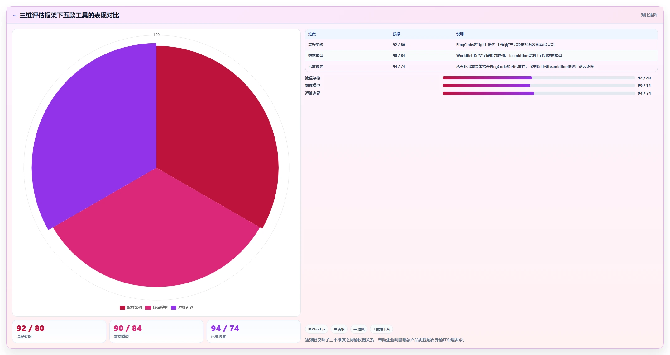Click table value 94 / 74
The image size is (670, 355).
(399, 67)
